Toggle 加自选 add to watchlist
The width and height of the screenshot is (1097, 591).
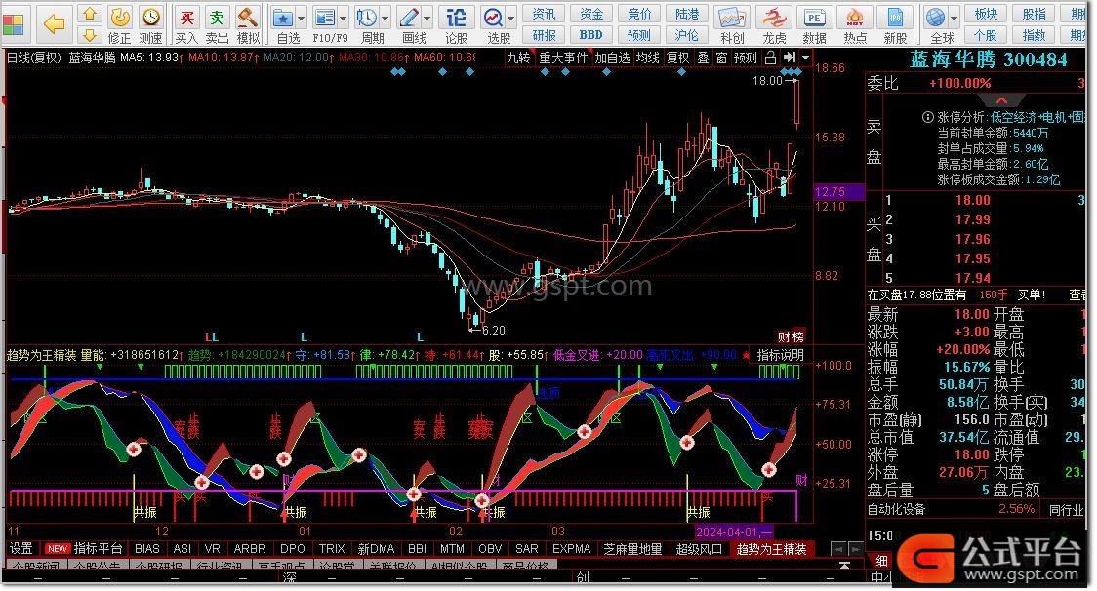coord(612,59)
